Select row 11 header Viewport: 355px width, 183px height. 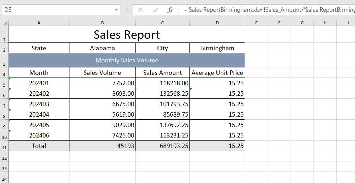pyautogui.click(x=4, y=146)
